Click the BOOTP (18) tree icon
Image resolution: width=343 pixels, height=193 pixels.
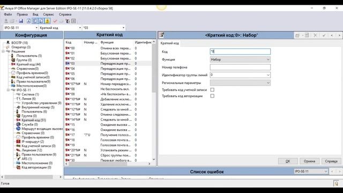tap(8, 43)
